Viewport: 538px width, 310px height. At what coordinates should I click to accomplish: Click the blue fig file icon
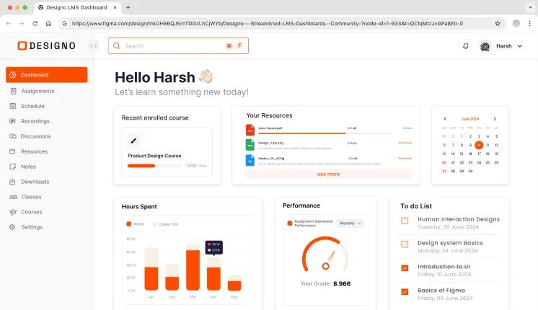tap(250, 160)
